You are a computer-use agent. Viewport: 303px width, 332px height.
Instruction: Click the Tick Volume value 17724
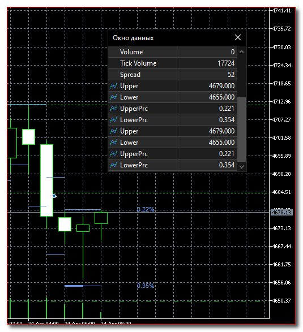226,63
